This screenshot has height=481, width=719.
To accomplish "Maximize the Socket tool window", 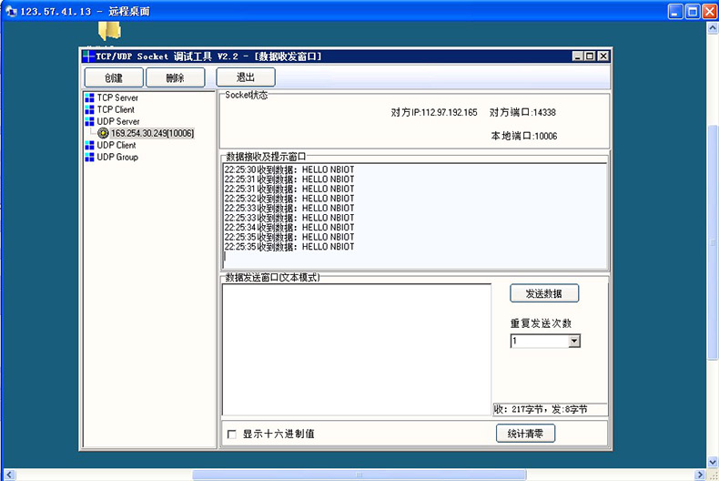I will (x=590, y=56).
